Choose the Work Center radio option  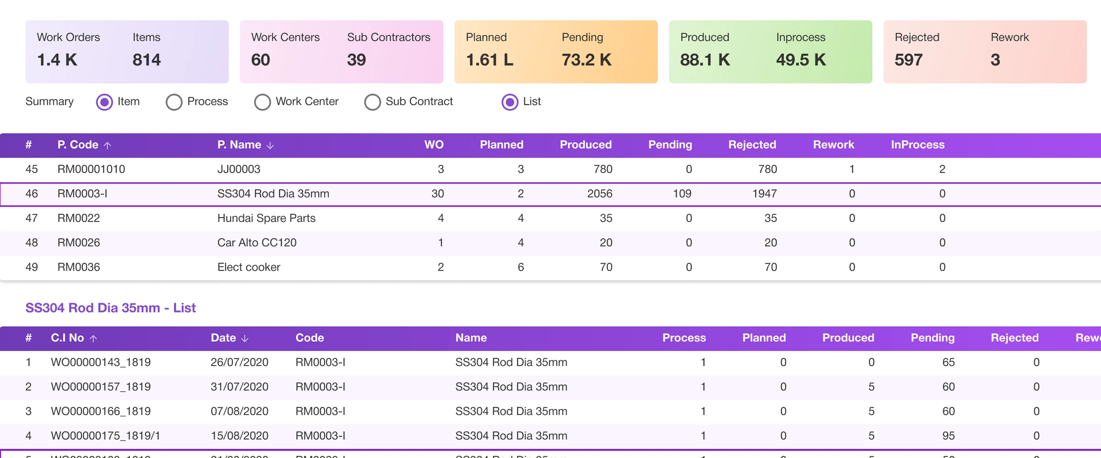[x=262, y=102]
